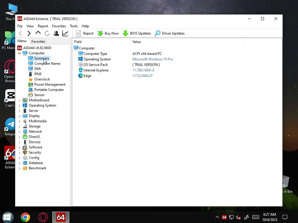Expand the Network tree node
The image size is (298, 223).
19,132
